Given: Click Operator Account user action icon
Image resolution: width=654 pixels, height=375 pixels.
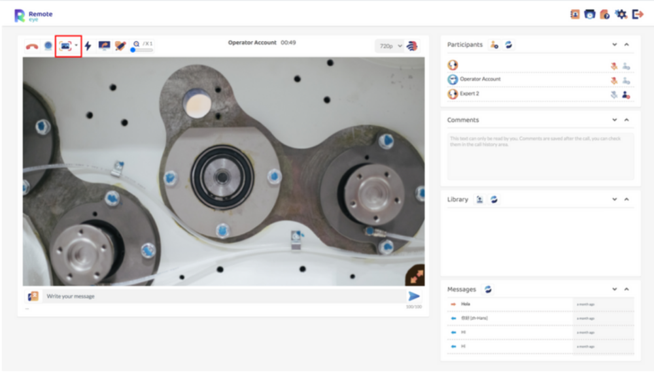Looking at the screenshot, I should (626, 80).
